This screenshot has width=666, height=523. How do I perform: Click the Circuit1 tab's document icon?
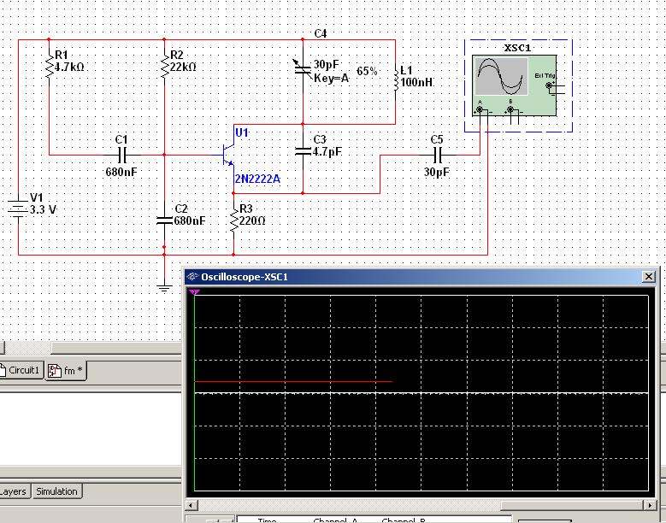[2, 370]
